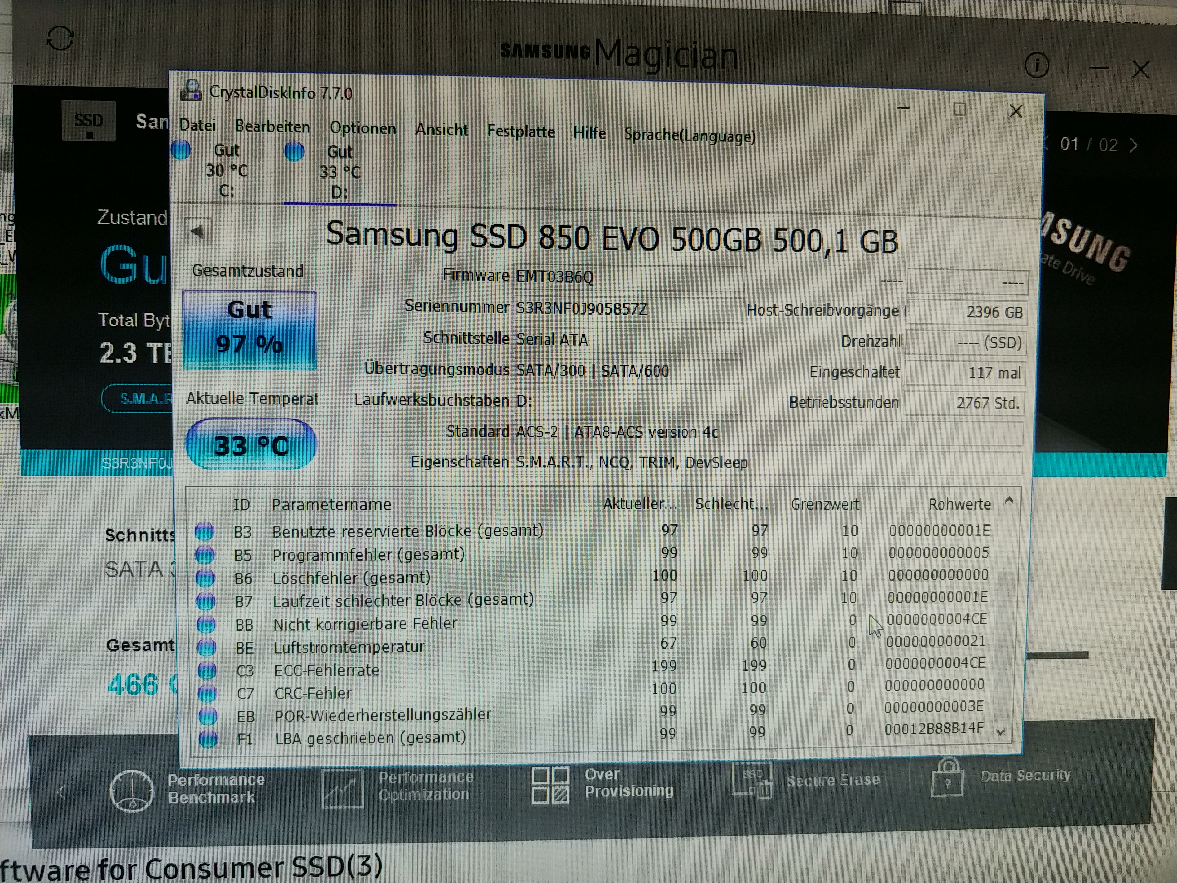
Task: Open the Sprache(Language) menu
Action: pos(689,136)
